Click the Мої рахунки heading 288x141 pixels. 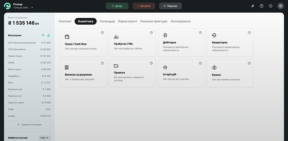[15, 35]
